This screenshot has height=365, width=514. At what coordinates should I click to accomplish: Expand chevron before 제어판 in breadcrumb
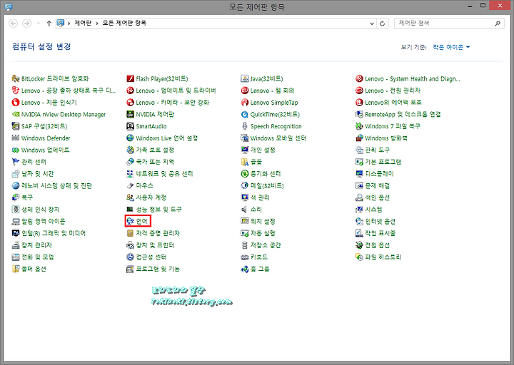click(69, 24)
